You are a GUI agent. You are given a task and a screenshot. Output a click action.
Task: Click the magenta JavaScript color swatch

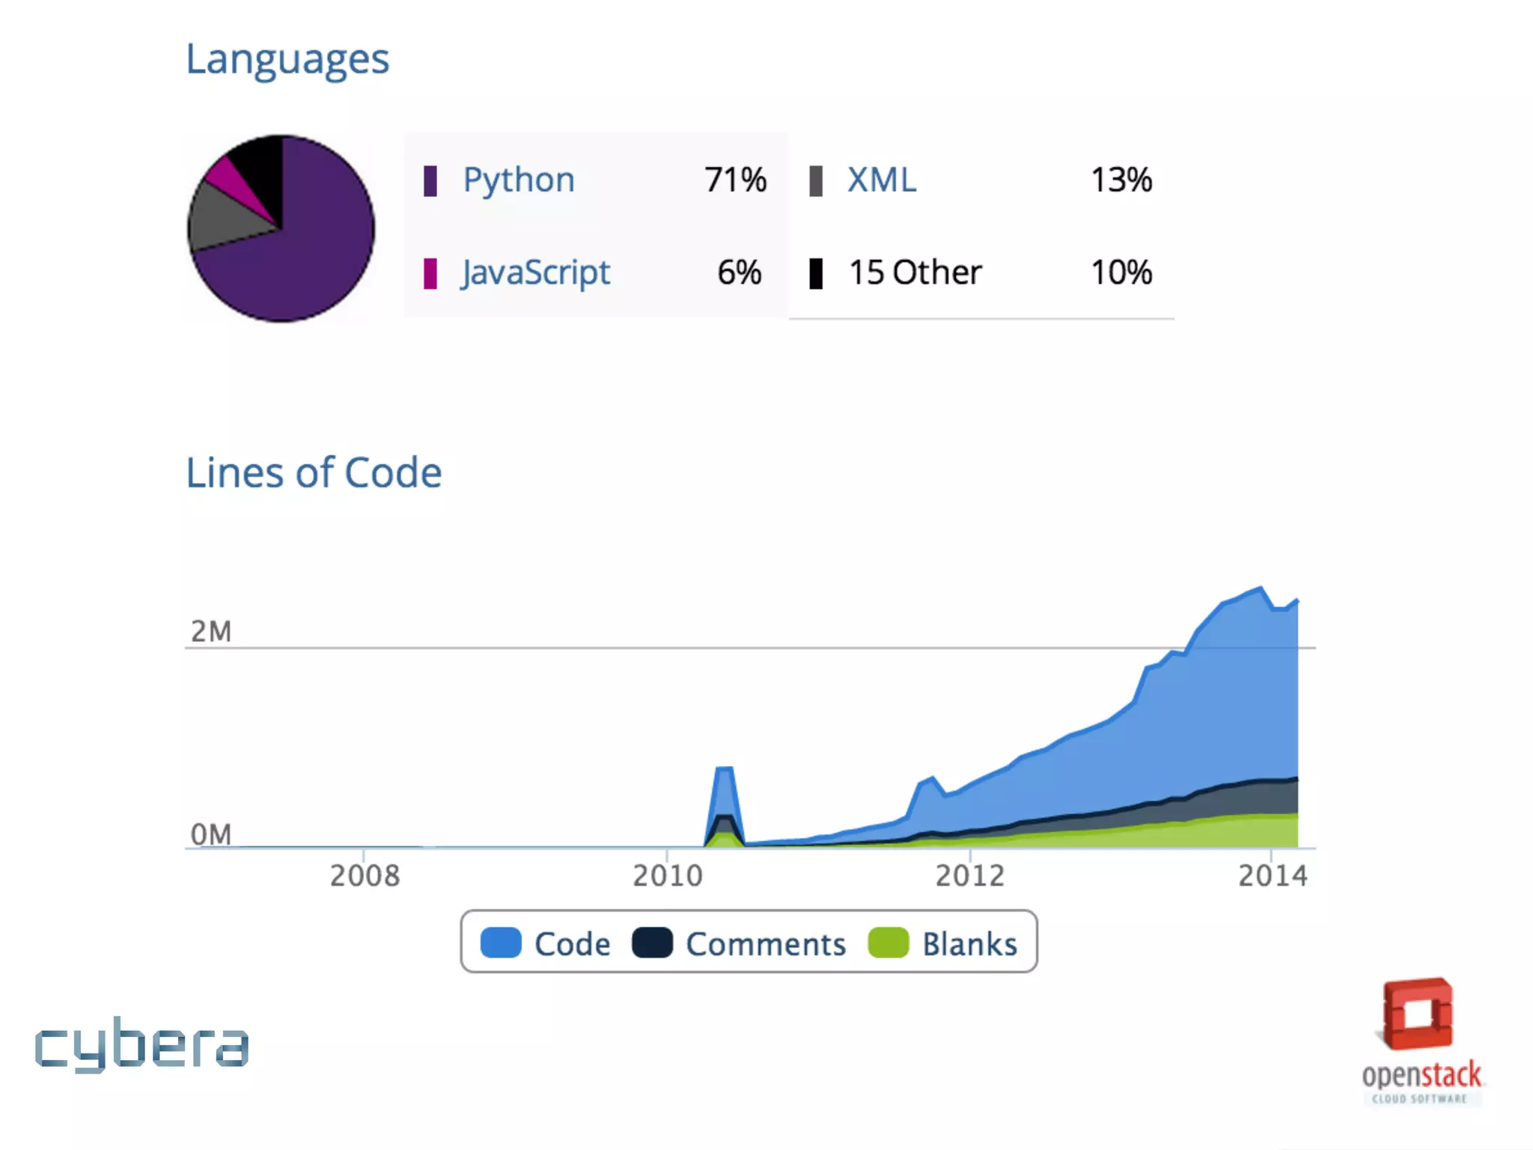[430, 273]
